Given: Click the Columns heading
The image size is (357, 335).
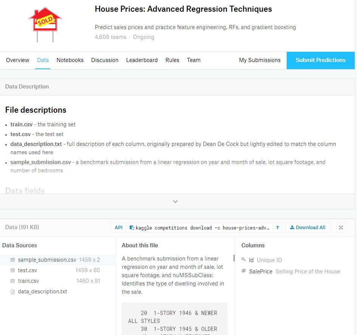Looking at the screenshot, I should (253, 245).
